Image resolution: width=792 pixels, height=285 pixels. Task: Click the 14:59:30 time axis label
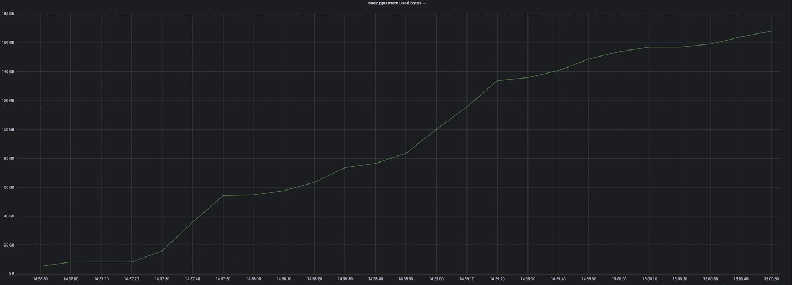point(527,279)
